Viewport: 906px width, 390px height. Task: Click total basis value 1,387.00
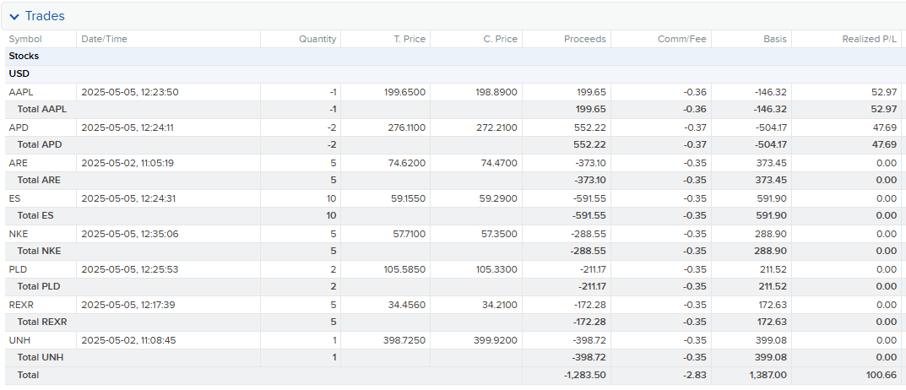(x=768, y=375)
